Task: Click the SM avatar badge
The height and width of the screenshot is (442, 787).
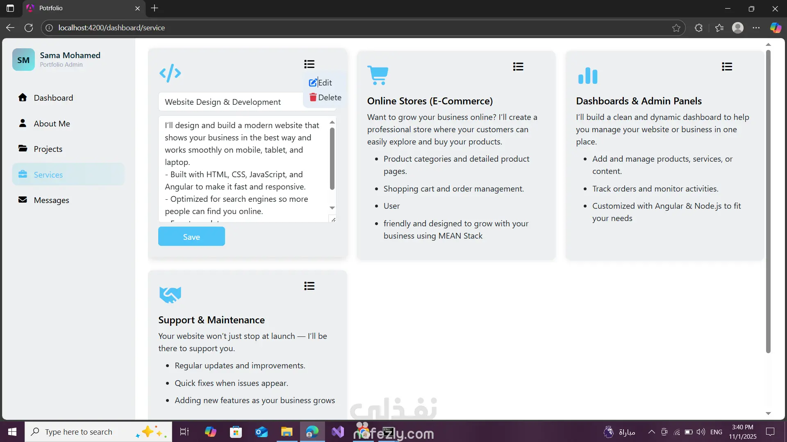Action: point(23,60)
